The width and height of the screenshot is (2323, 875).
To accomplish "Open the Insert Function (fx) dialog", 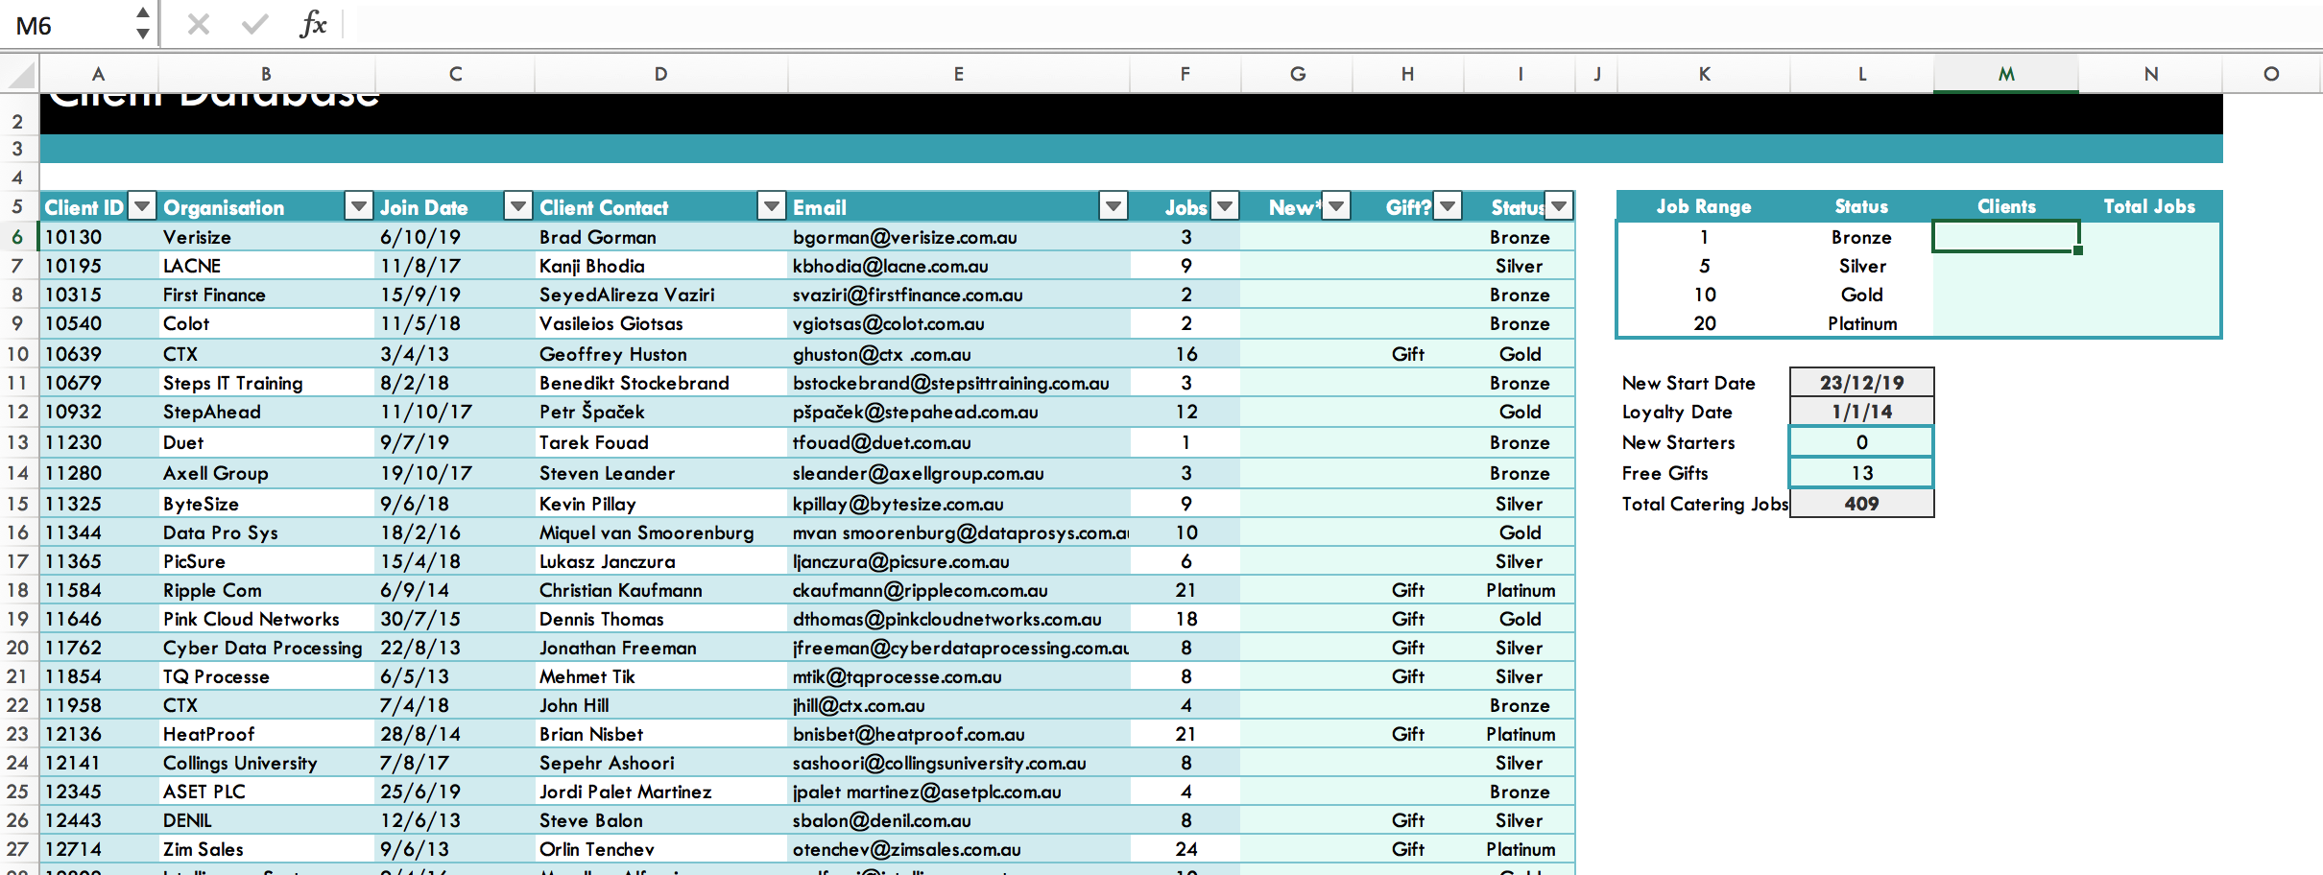I will [x=314, y=24].
